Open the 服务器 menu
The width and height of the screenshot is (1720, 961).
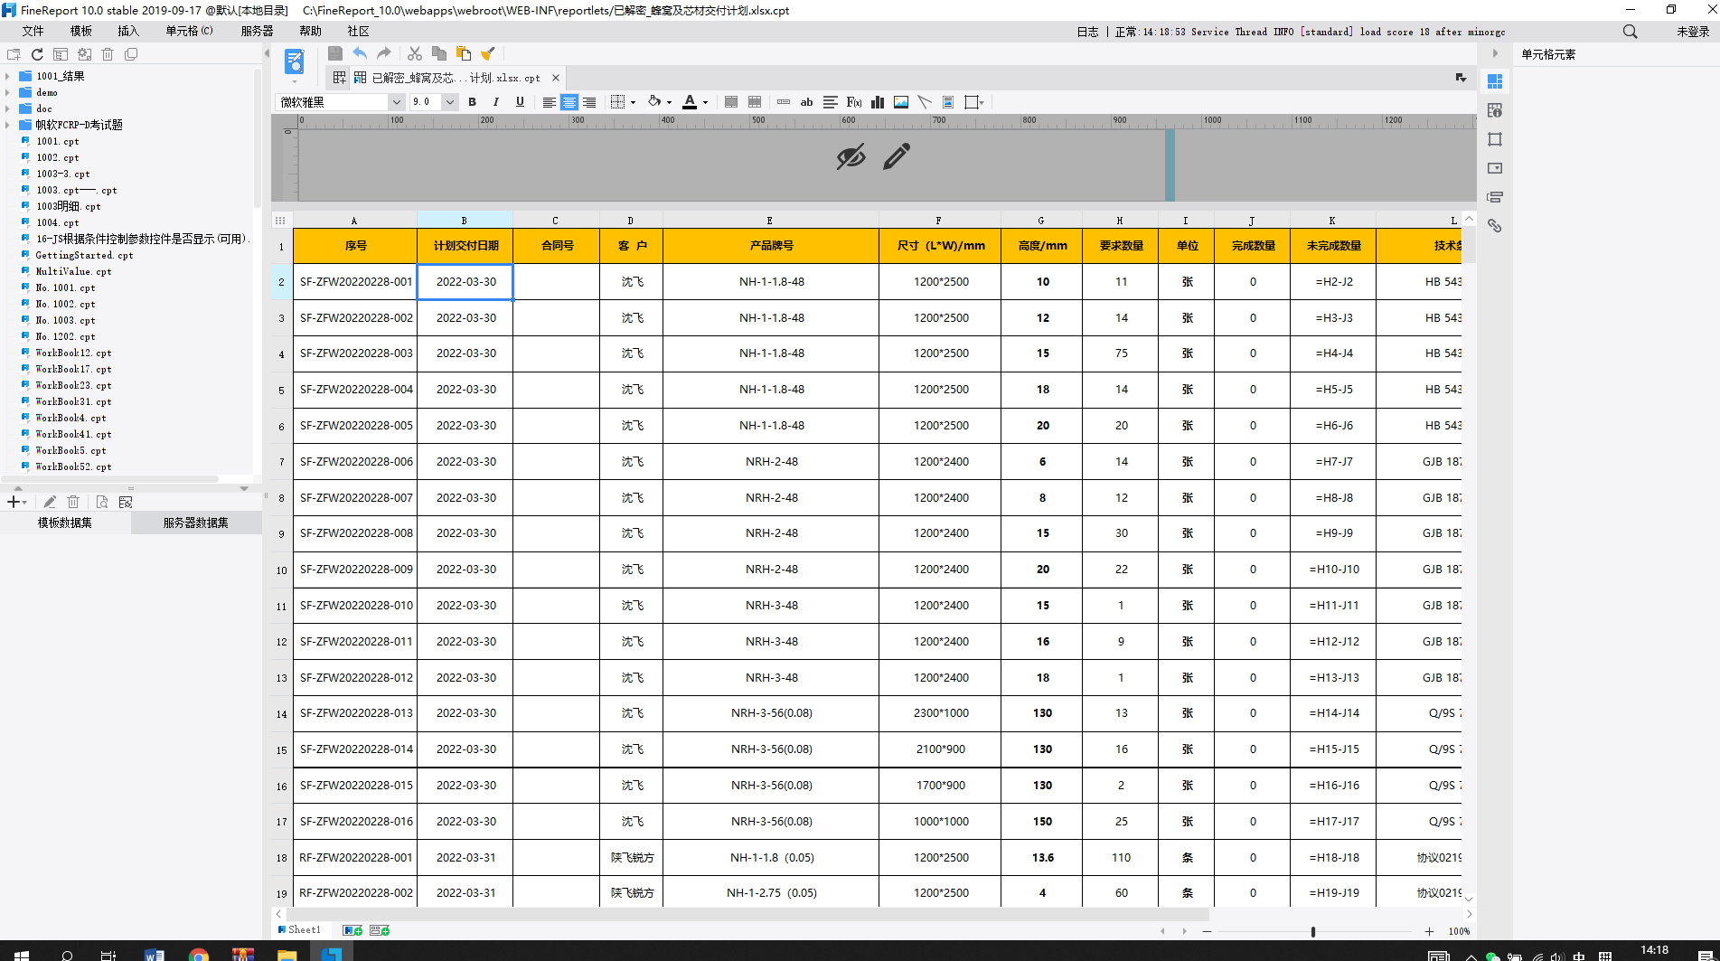(x=257, y=31)
